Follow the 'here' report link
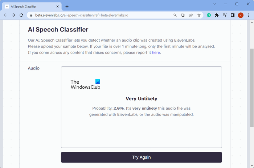Screen dimensions: 254x168 click(x=156, y=52)
